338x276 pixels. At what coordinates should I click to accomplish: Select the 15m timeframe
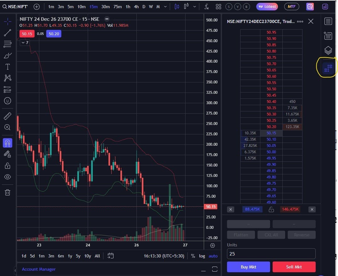click(94, 7)
